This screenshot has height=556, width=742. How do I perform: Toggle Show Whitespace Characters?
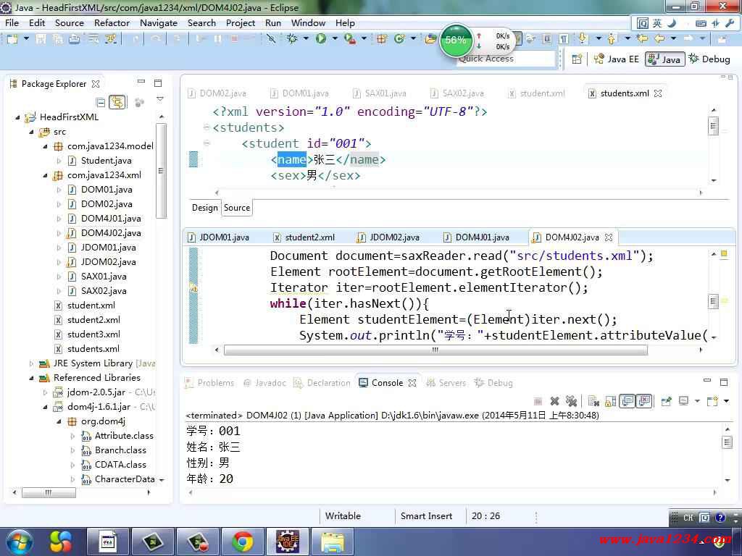tap(564, 39)
